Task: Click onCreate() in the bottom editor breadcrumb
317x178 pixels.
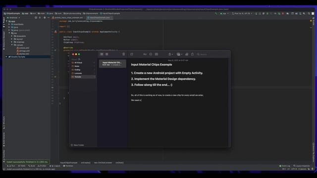Action: pos(86,163)
